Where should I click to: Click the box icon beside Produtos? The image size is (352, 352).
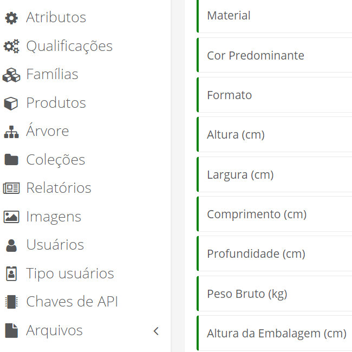(11, 103)
